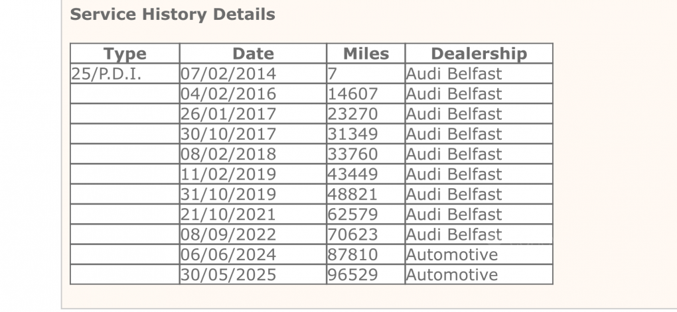Click the 08/09/2022 date cell
Image resolution: width=677 pixels, height=312 pixels.
(253, 234)
